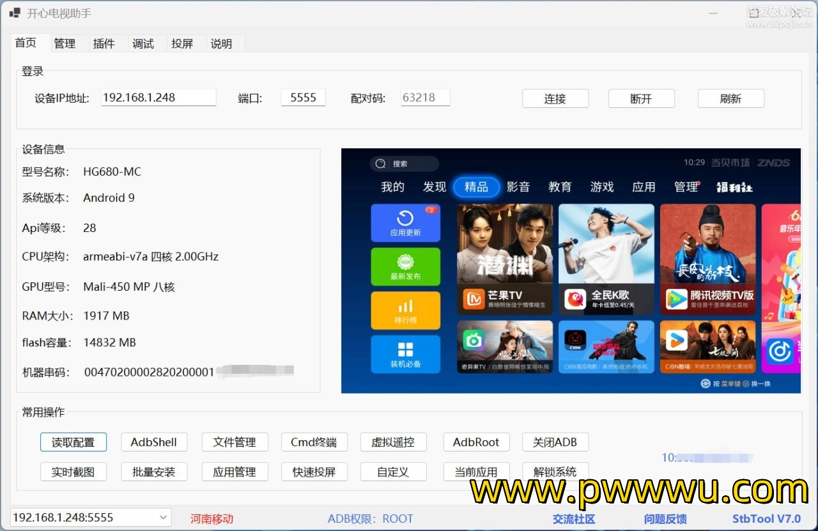Click the GPU value Mali-450 MP 八核

coord(129,287)
